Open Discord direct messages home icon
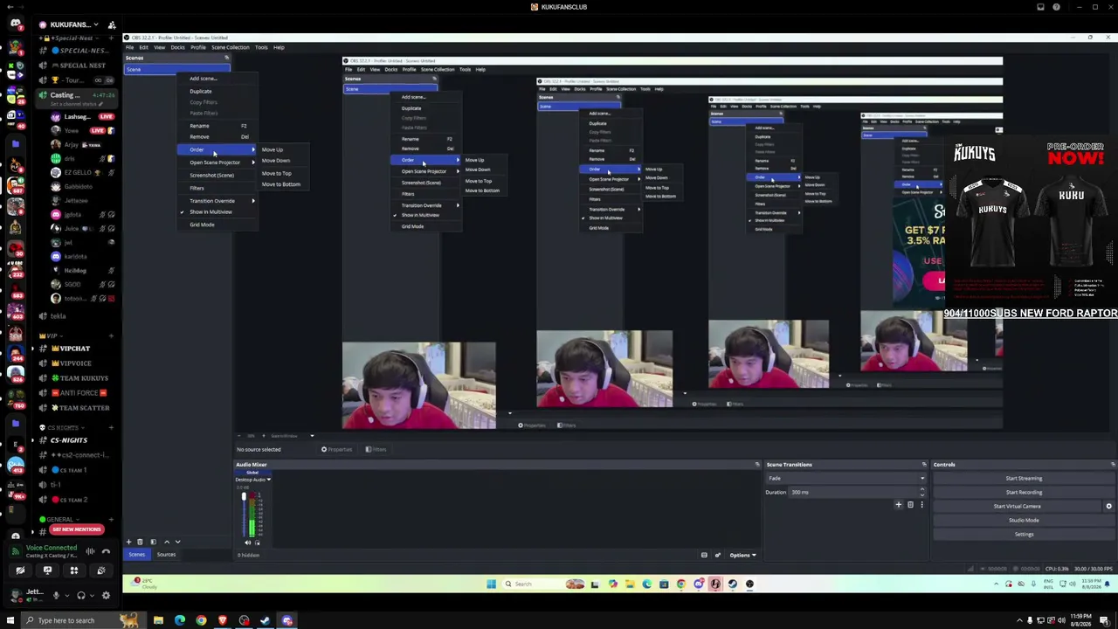1118x629 pixels. tap(15, 24)
